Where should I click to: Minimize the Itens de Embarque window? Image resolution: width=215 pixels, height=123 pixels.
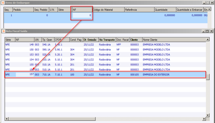204,3
